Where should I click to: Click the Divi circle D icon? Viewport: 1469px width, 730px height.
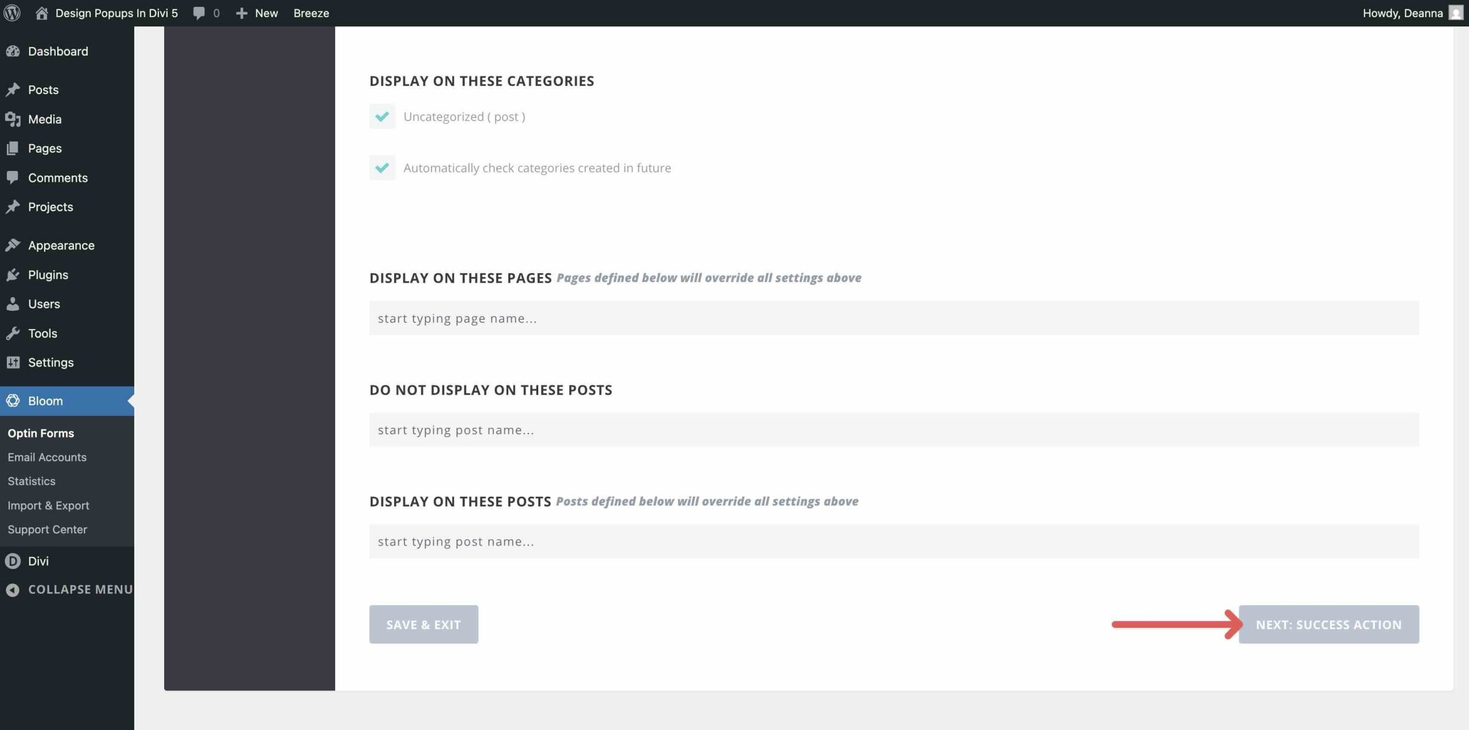[x=13, y=561]
